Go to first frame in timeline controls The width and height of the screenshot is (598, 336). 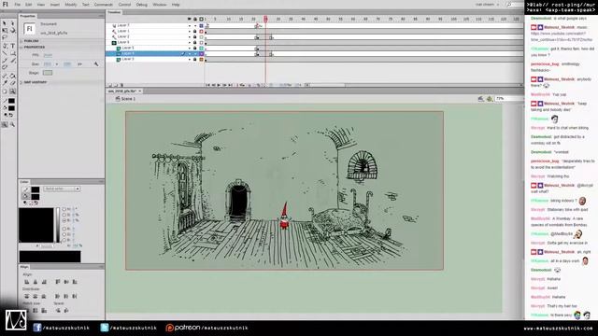point(207,85)
